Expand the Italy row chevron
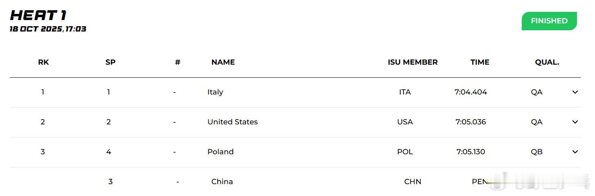This screenshot has width=595, height=196. 575,92
